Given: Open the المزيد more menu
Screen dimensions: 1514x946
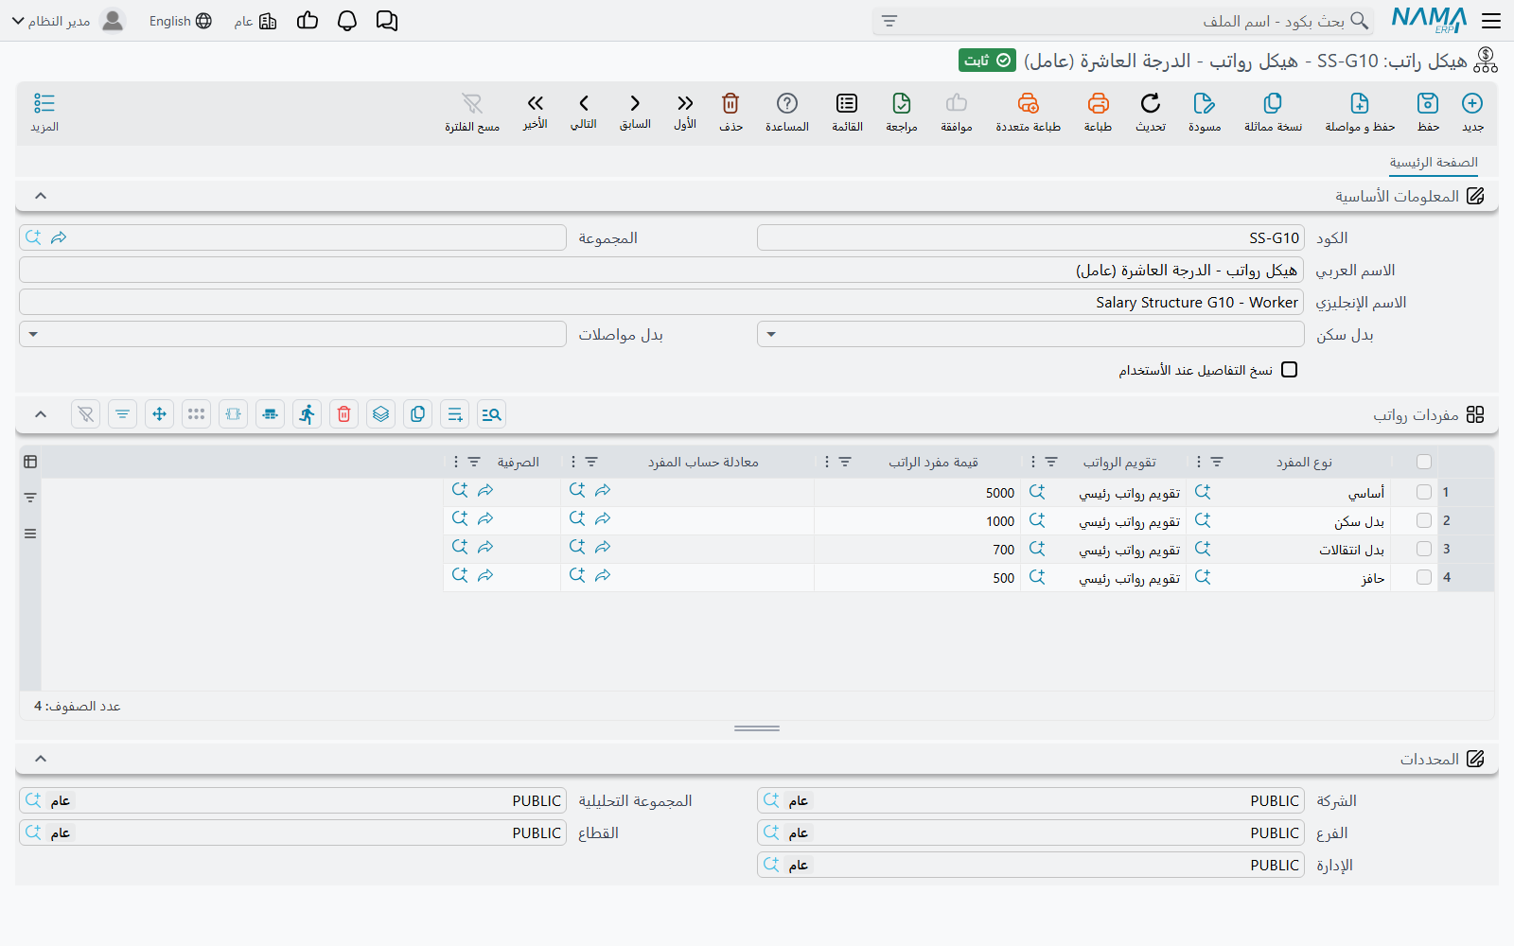Looking at the screenshot, I should [44, 112].
